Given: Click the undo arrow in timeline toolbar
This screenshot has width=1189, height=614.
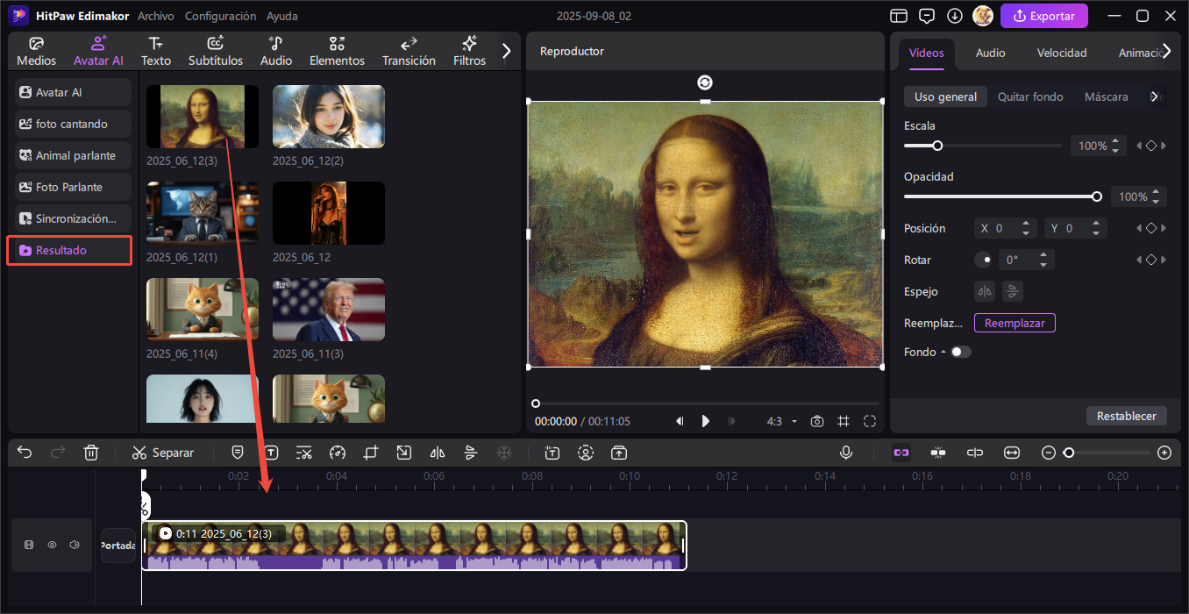Looking at the screenshot, I should [25, 453].
